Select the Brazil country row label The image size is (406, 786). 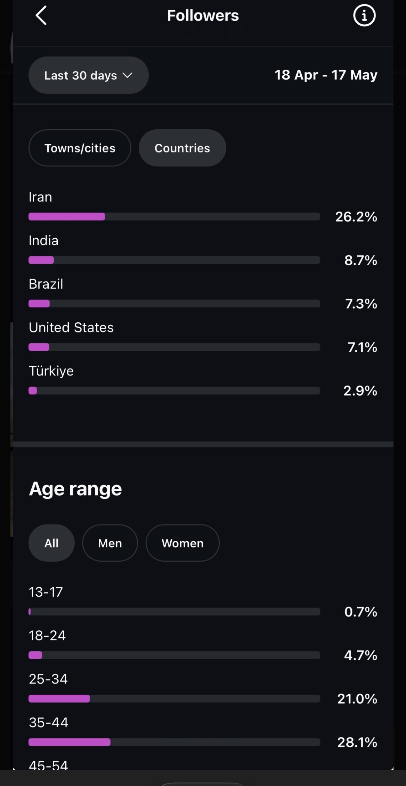tap(46, 284)
